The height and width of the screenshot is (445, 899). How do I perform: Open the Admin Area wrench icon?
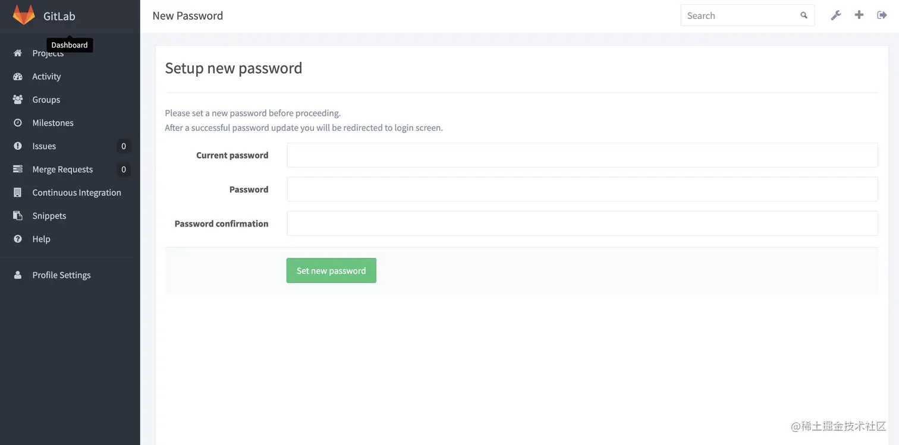836,15
